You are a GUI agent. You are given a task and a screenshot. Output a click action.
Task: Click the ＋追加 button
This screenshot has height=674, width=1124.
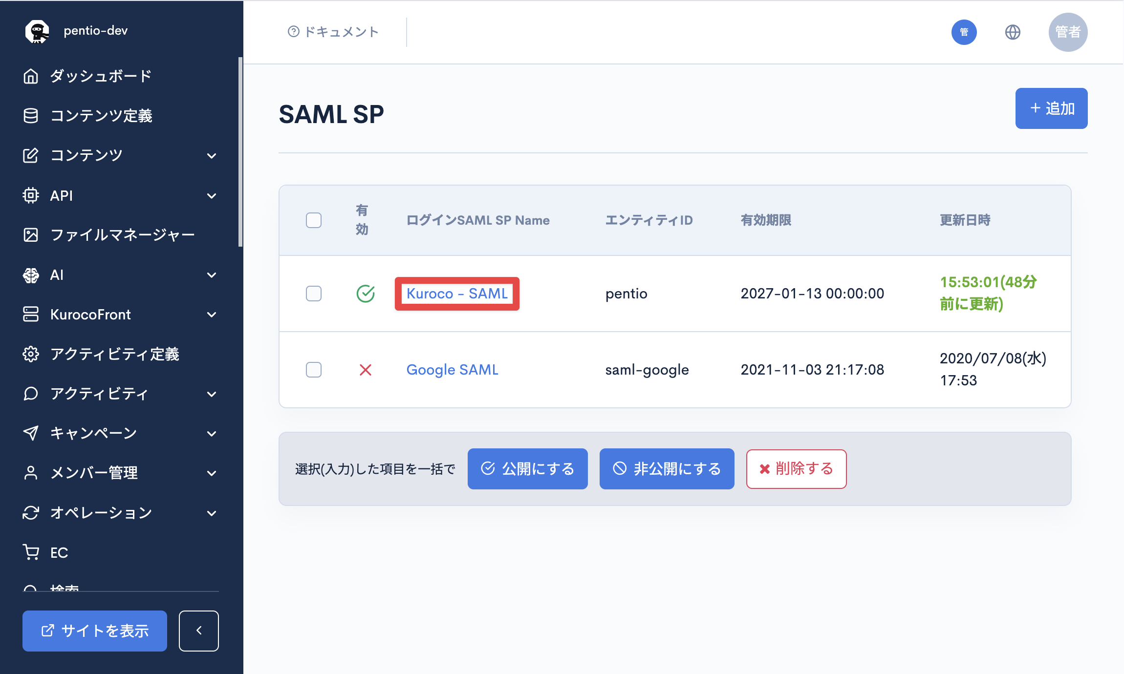(x=1052, y=108)
